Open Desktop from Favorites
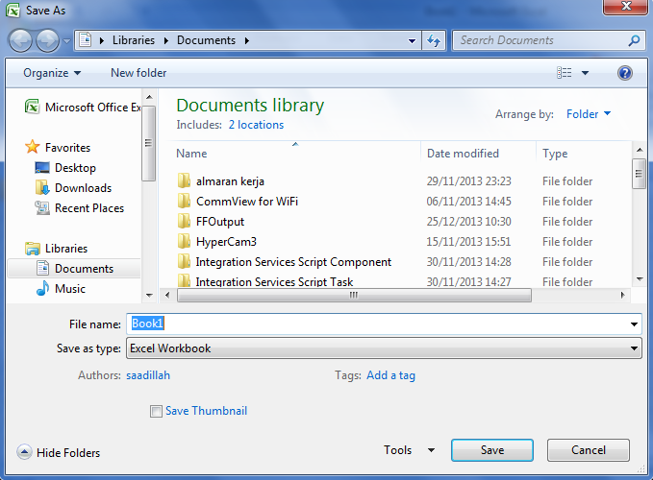The height and width of the screenshot is (480, 653). [65, 168]
